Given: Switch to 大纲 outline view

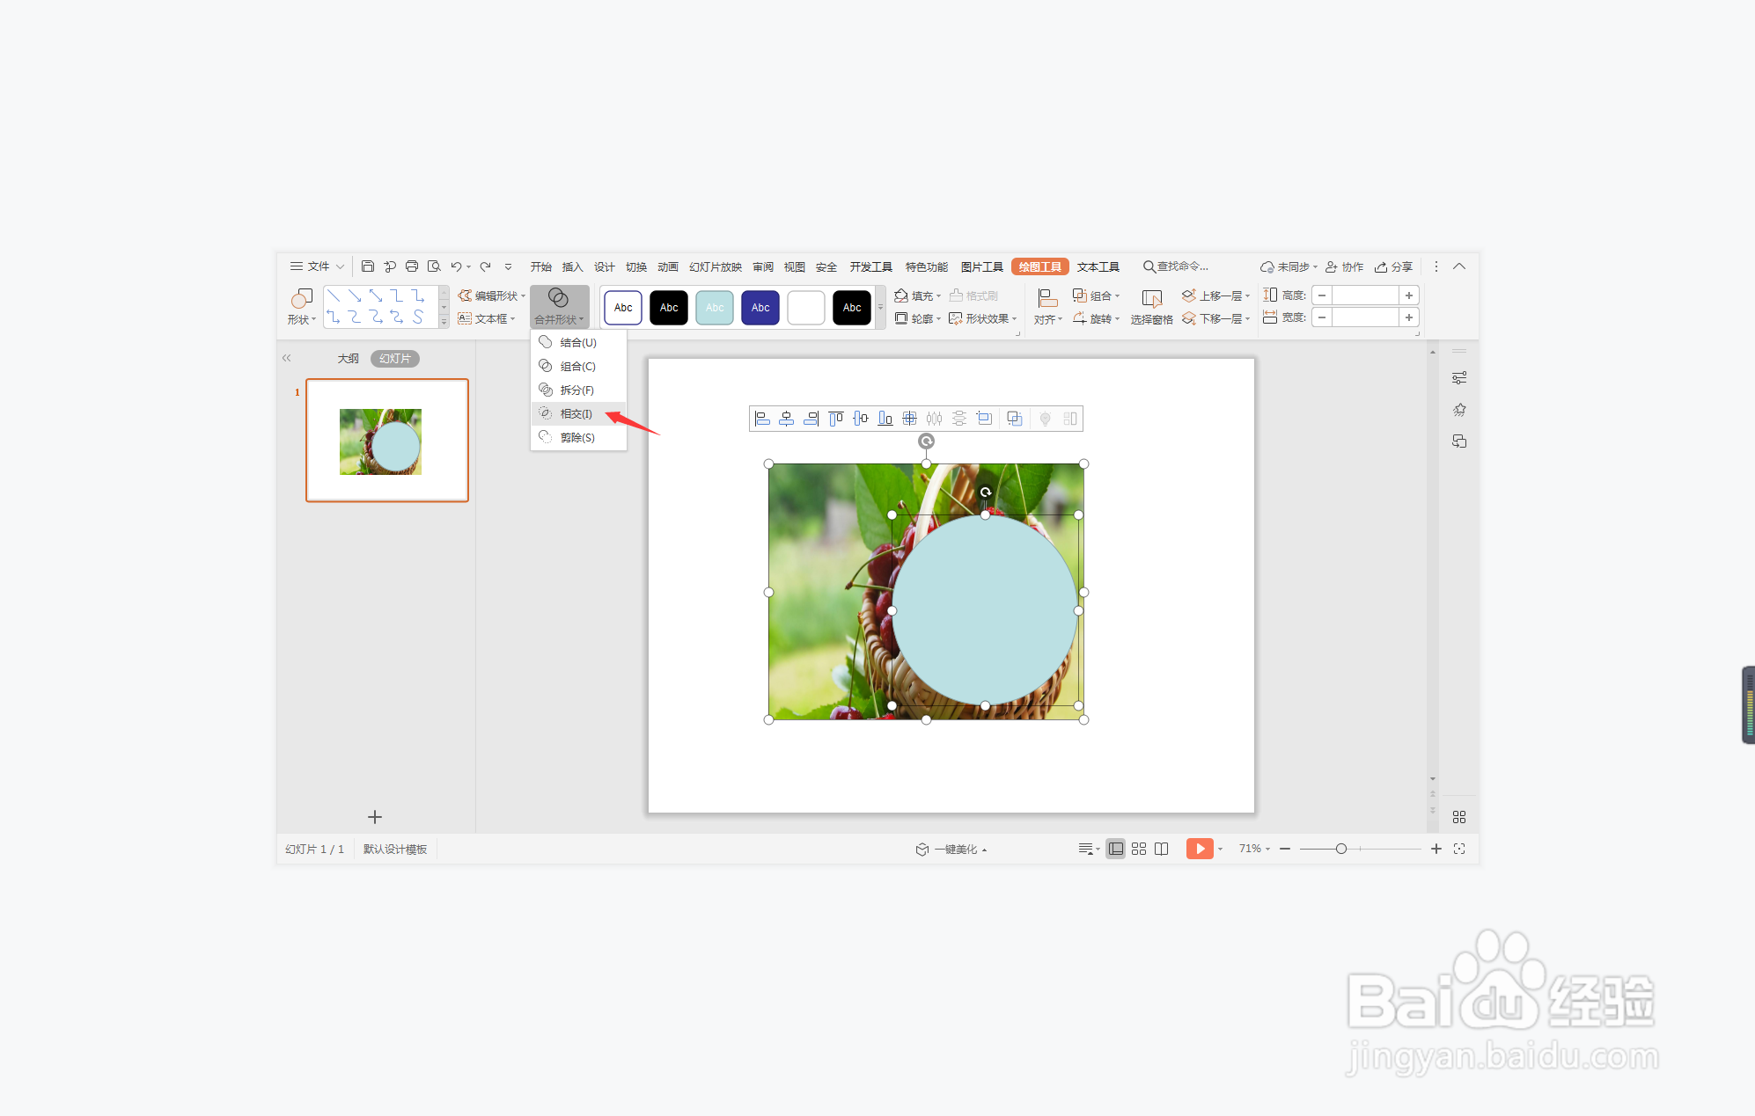Looking at the screenshot, I should [x=349, y=359].
